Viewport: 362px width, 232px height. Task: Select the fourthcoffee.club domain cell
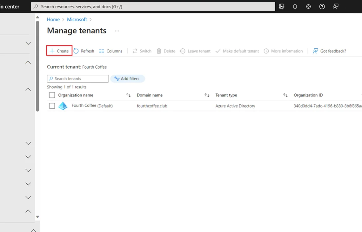(152, 106)
